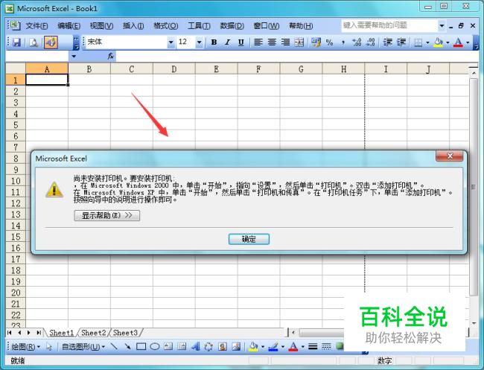Open the 窗口(W) menu

click(x=267, y=26)
